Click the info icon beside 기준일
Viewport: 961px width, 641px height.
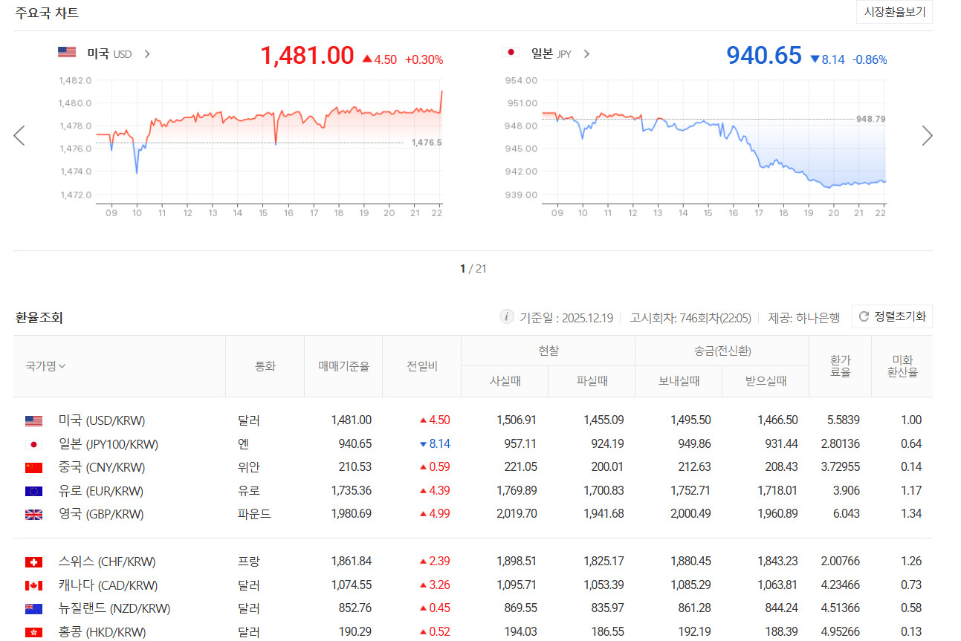[x=507, y=317]
